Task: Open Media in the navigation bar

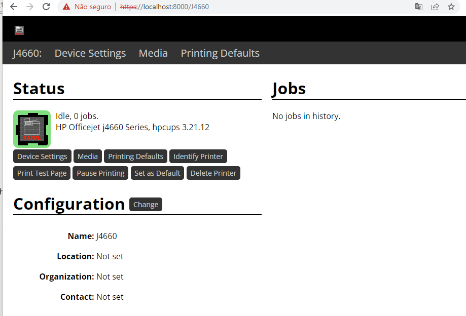Action: tap(153, 53)
